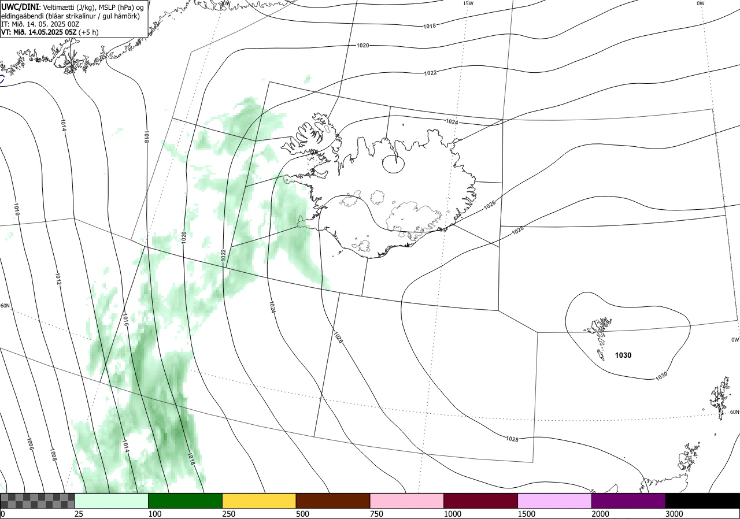This screenshot has height=519, width=740.
Task: Click the legend value 25
Action: click(79, 514)
